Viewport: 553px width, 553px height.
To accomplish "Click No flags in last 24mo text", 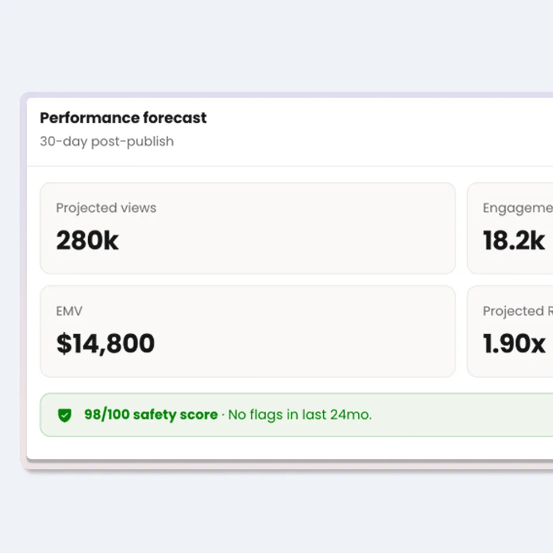I will click(300, 415).
